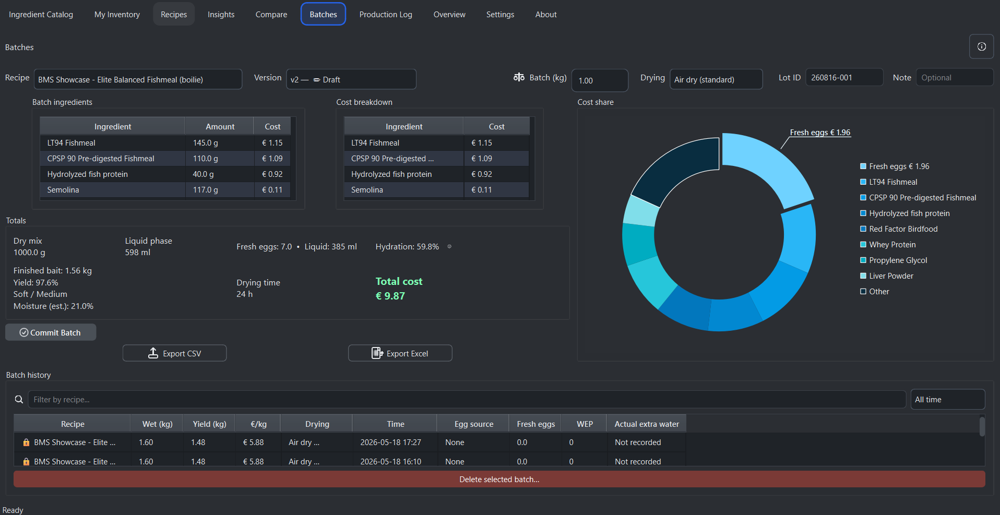
Task: Toggle the Other legend checkbox
Action: pos(863,292)
